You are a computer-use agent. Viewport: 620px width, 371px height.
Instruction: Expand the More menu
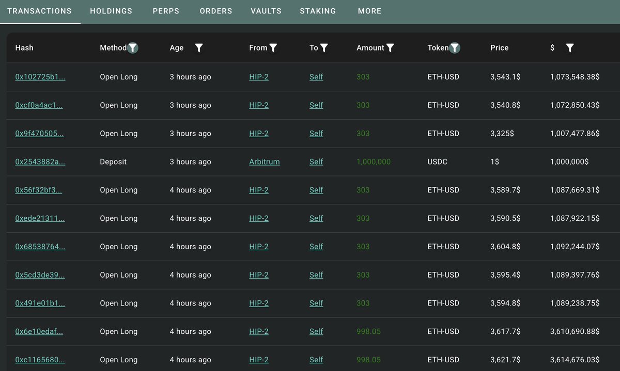(x=369, y=11)
